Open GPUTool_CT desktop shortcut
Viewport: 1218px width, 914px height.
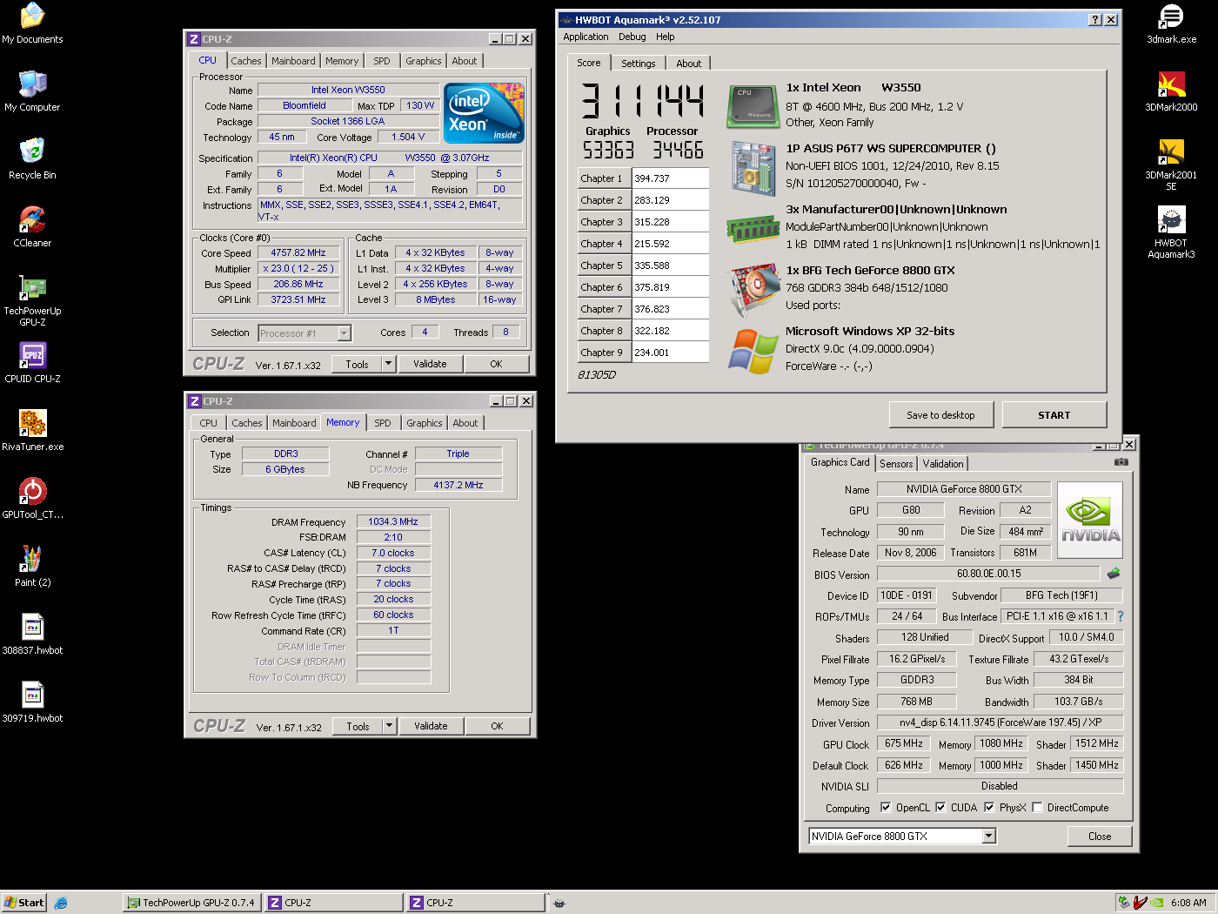click(32, 498)
